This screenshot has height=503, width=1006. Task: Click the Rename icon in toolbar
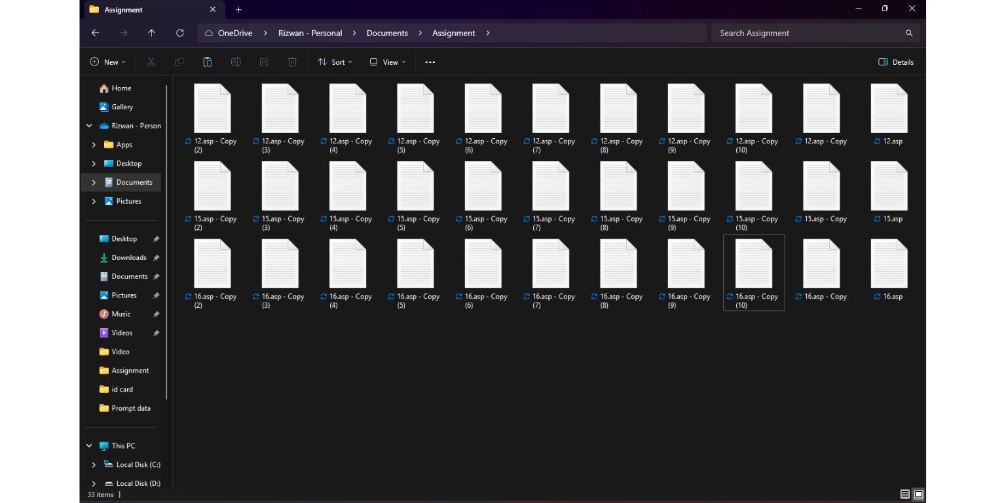pyautogui.click(x=236, y=62)
